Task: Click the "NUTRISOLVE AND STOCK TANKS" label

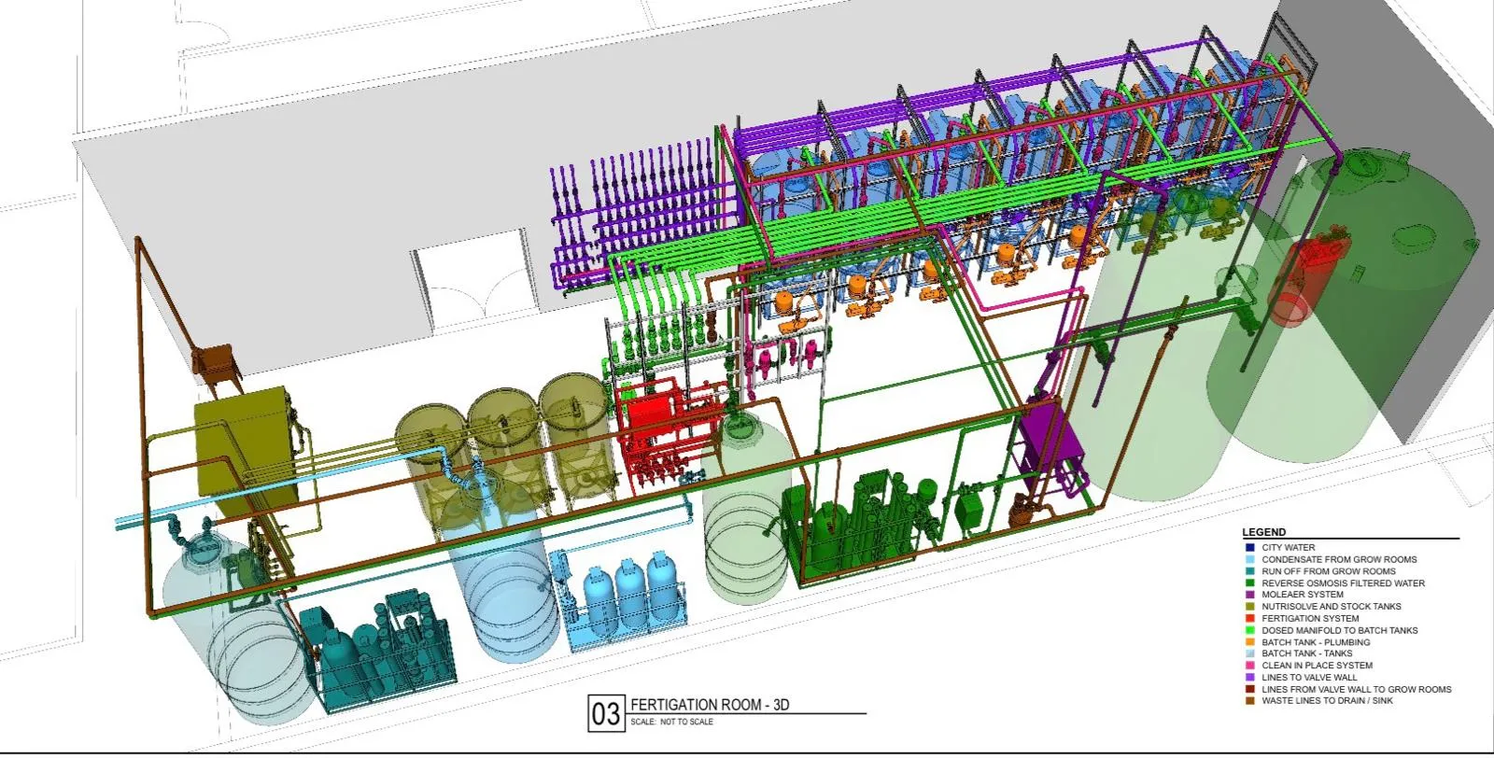Action: point(1332,607)
